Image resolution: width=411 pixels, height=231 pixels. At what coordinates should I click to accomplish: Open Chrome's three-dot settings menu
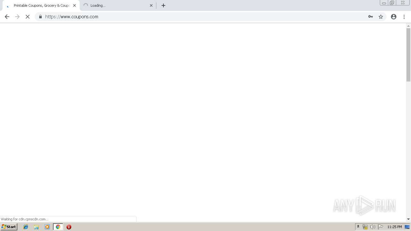404,17
